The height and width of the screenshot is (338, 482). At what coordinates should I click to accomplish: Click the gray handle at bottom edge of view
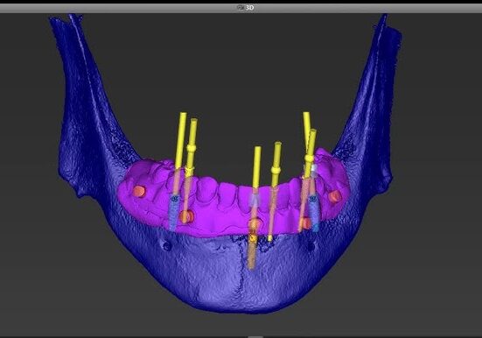click(x=255, y=337)
